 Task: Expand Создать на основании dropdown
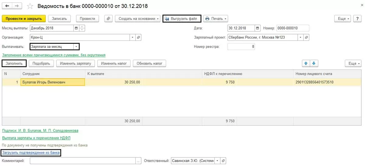pos(137,19)
